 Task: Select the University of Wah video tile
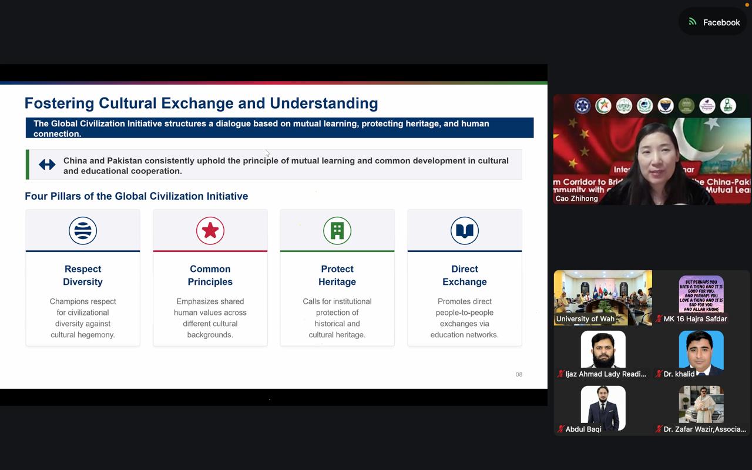(x=603, y=297)
